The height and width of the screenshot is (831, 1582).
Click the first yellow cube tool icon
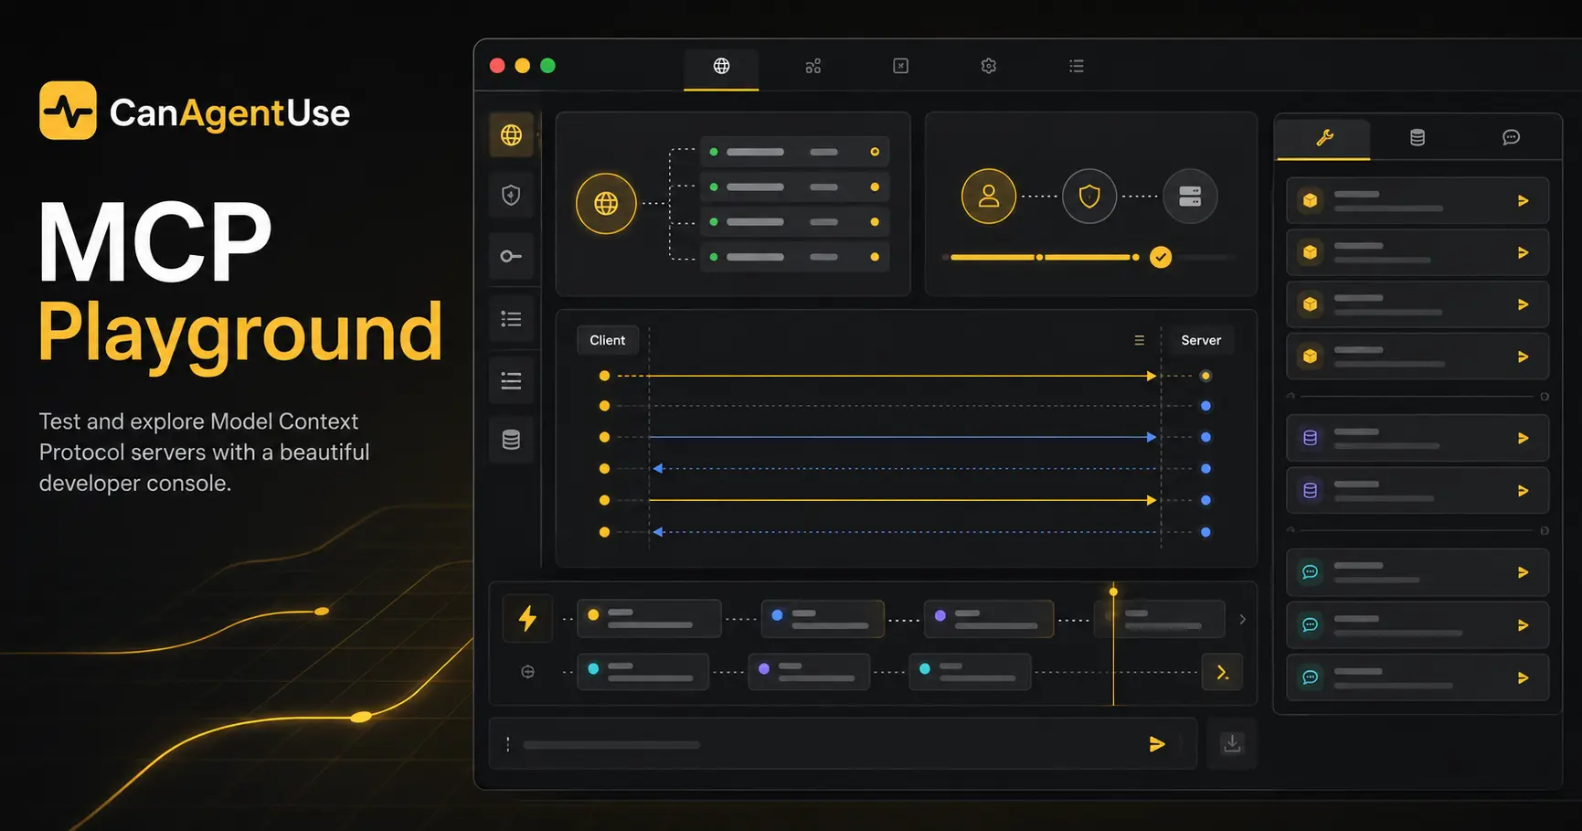[x=1311, y=200]
